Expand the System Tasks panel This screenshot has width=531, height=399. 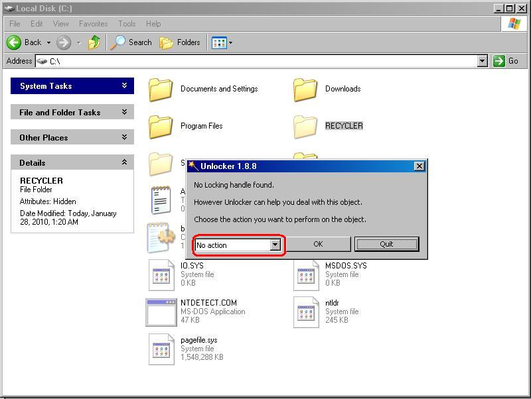(72, 86)
